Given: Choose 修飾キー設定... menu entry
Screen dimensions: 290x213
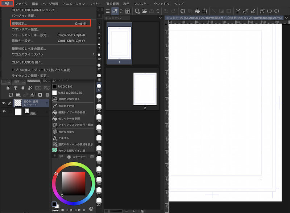Looking at the screenshot, I should (49, 41).
